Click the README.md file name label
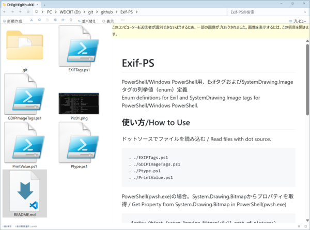Viewport: 310px width, 230px height. tap(25, 214)
